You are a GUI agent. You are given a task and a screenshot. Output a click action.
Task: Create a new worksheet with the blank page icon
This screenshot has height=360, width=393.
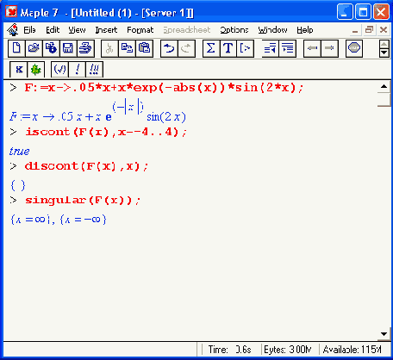(16, 48)
